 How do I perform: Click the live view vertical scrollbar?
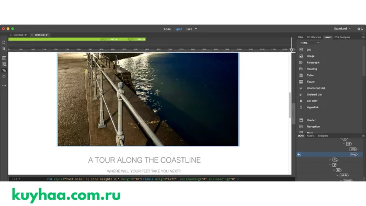[290, 105]
